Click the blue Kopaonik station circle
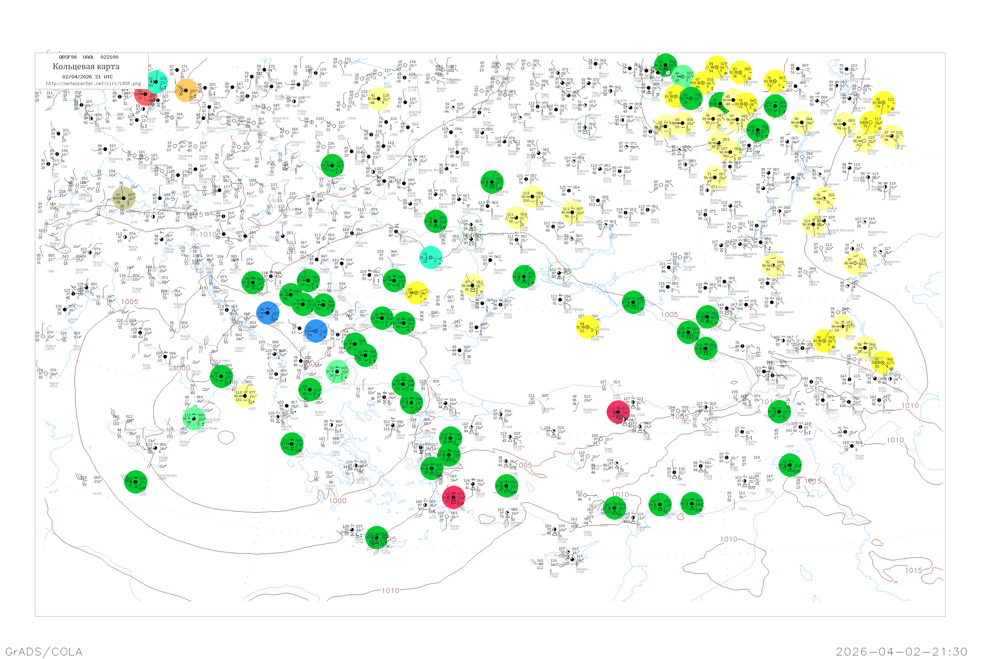The height and width of the screenshot is (659, 988). (316, 331)
